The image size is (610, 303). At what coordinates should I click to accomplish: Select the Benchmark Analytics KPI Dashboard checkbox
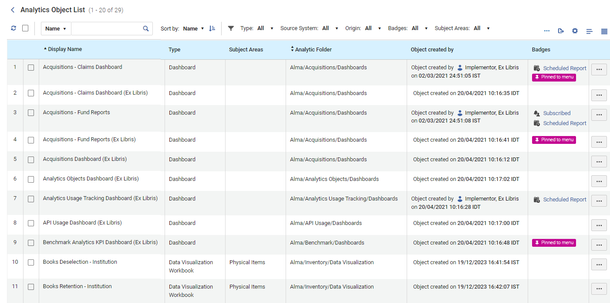coord(31,243)
